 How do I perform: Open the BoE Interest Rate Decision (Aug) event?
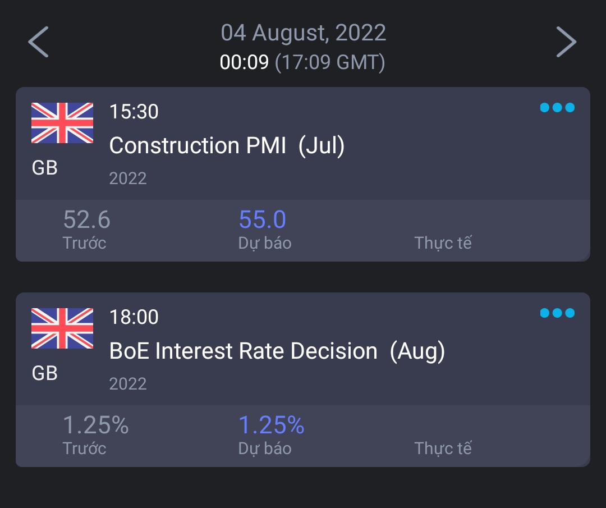tap(277, 351)
